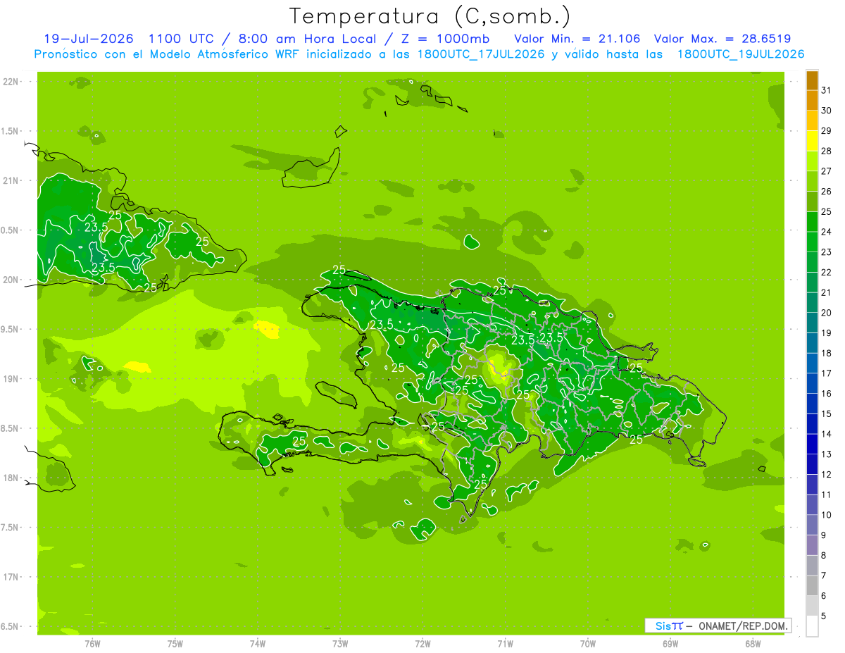845x653 pixels.
Task: Pick the colorbar swatch between 26 and 27
Action: (x=812, y=181)
